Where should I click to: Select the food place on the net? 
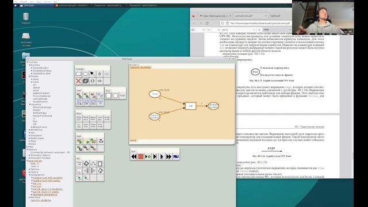click(x=155, y=94)
